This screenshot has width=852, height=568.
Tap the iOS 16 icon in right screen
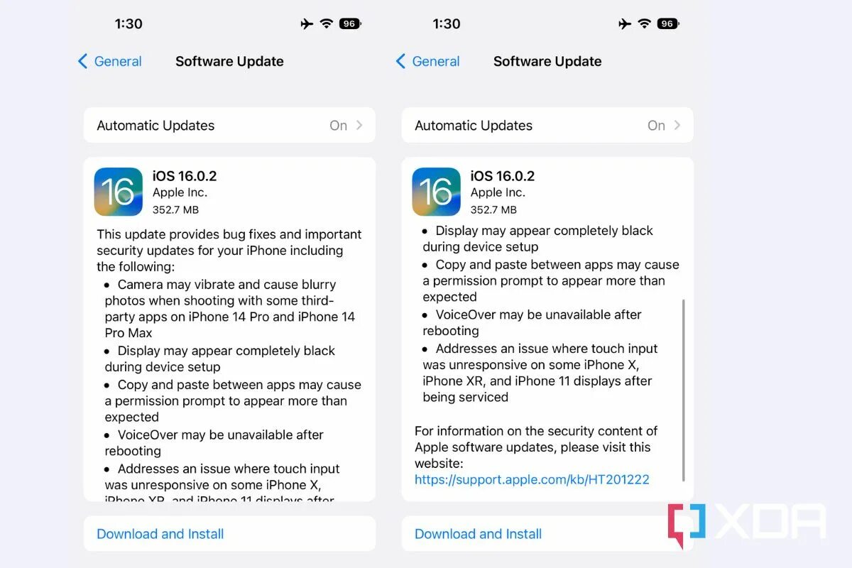point(437,192)
